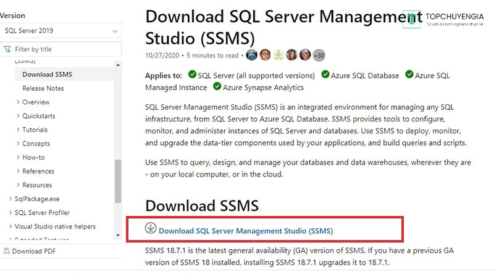The image size is (494, 274).
Task: Click the second contributor avatar
Action: pos(265,55)
